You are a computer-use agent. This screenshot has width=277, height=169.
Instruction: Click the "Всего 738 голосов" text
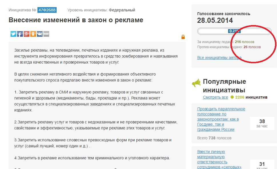click(214, 138)
